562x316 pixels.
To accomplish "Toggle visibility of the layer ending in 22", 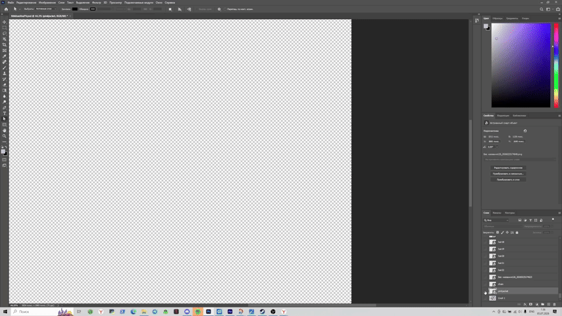I will coord(485,270).
